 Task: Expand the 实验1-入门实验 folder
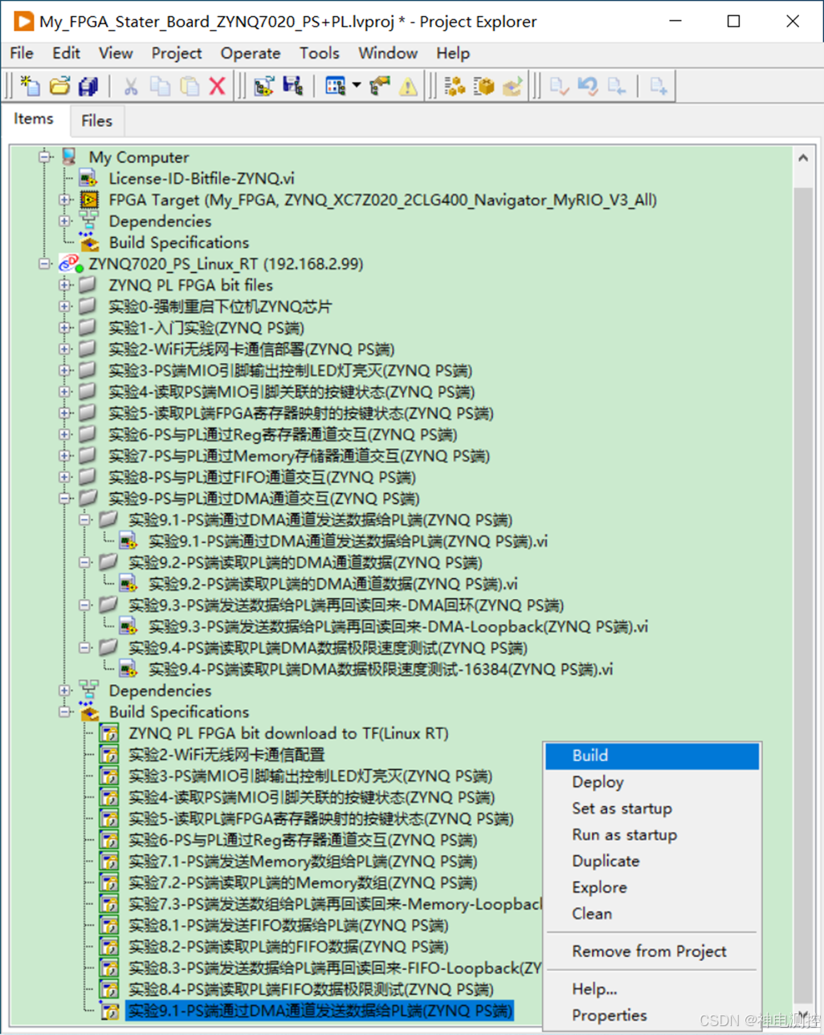65,328
